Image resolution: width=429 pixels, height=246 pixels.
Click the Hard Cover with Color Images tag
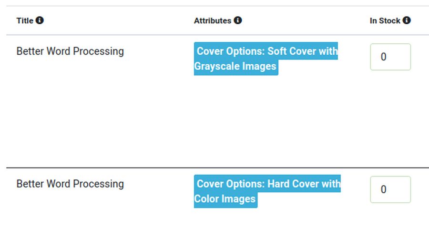coord(267,191)
